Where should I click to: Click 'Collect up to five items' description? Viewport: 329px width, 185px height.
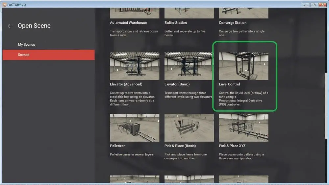(132, 99)
